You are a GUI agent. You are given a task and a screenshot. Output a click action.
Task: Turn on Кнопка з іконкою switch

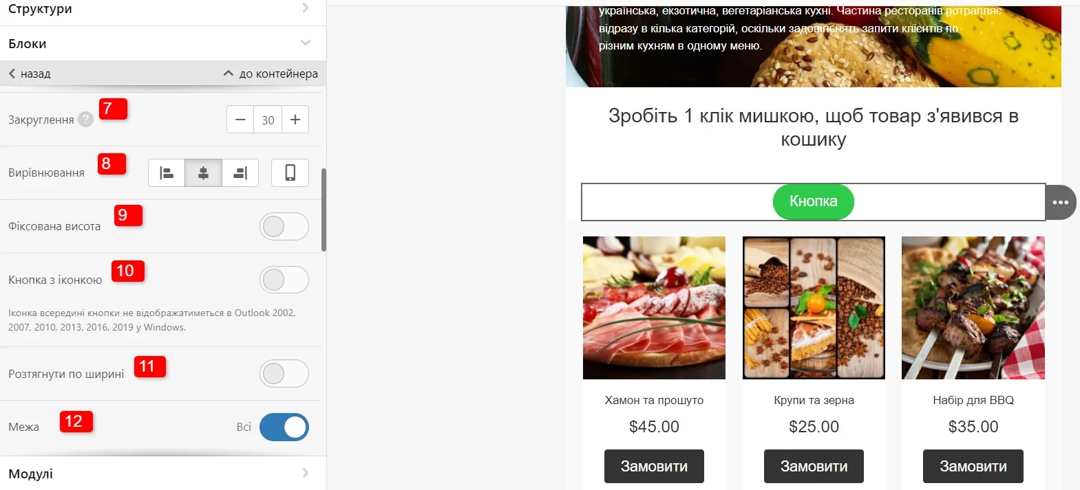click(284, 280)
